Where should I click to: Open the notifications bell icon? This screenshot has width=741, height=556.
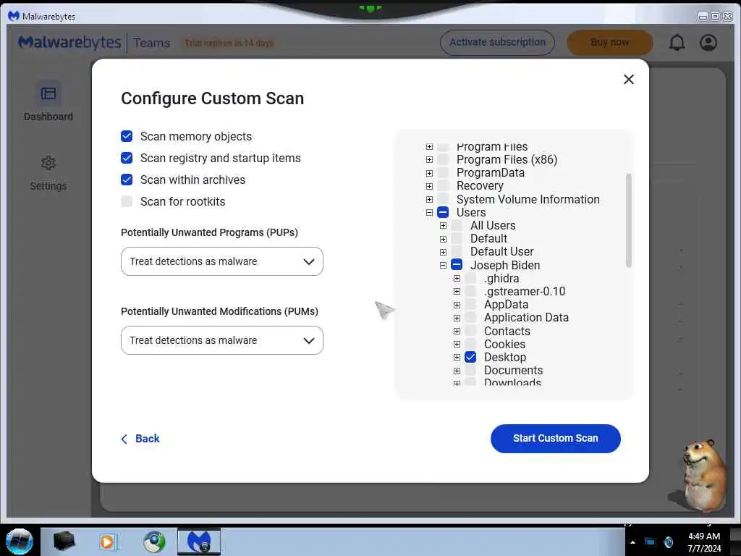[x=677, y=43]
